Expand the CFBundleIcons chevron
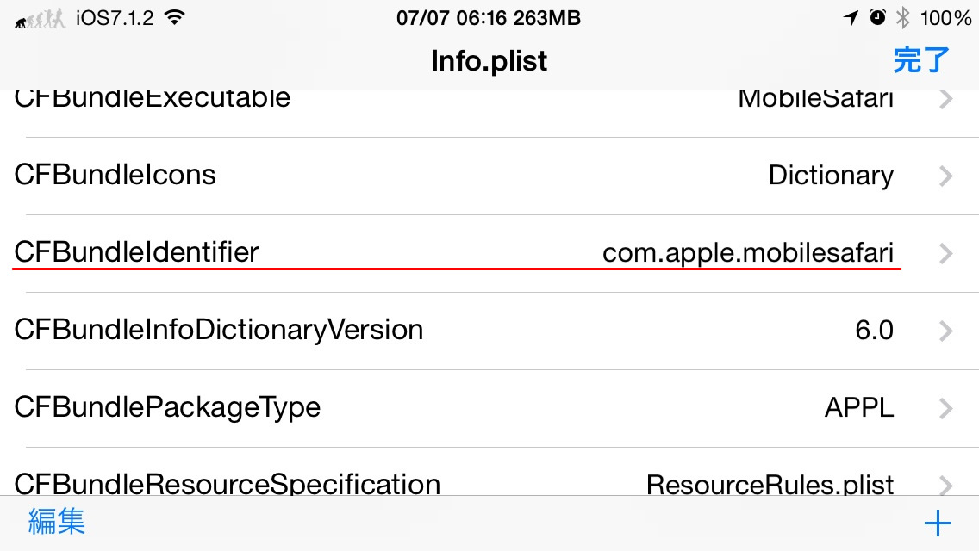The height and width of the screenshot is (551, 979). [946, 176]
